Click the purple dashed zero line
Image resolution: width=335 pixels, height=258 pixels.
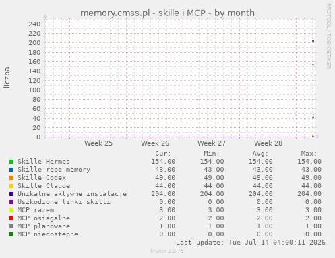coord(179,137)
